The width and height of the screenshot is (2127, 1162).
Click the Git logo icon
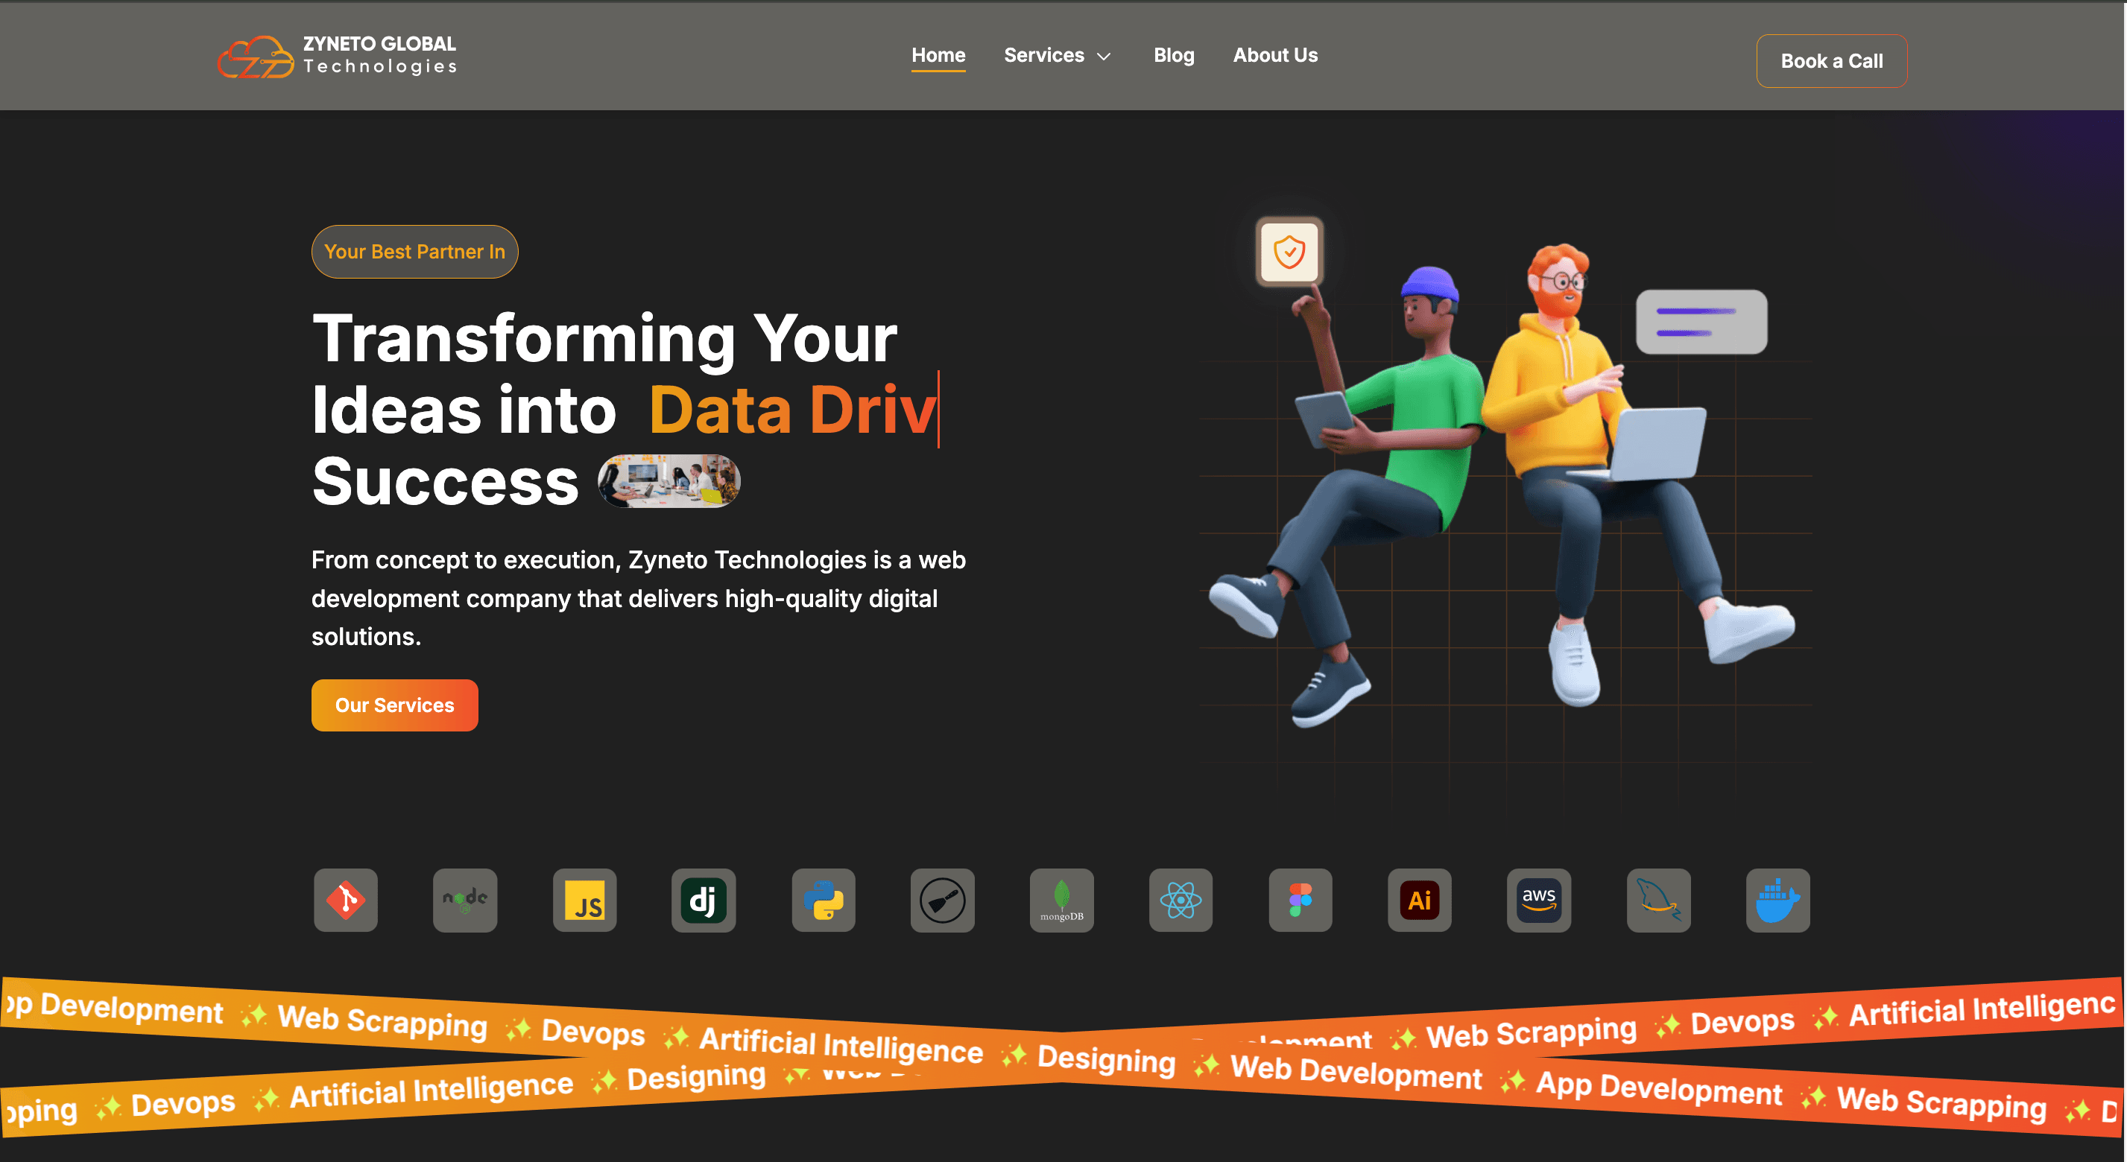(x=345, y=900)
